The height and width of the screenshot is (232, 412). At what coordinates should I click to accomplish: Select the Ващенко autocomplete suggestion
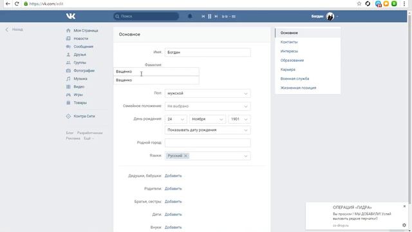[x=156, y=80]
